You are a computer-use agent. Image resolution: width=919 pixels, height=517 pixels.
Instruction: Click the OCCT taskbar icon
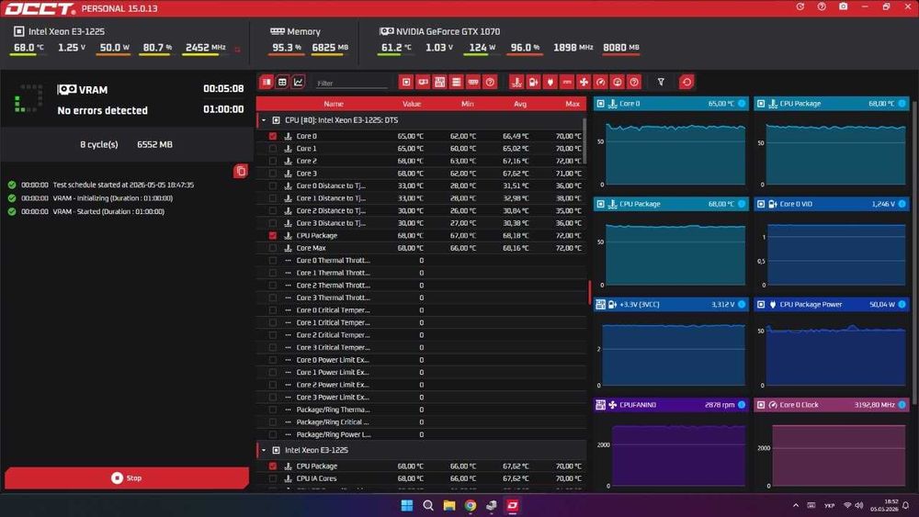(x=512, y=505)
